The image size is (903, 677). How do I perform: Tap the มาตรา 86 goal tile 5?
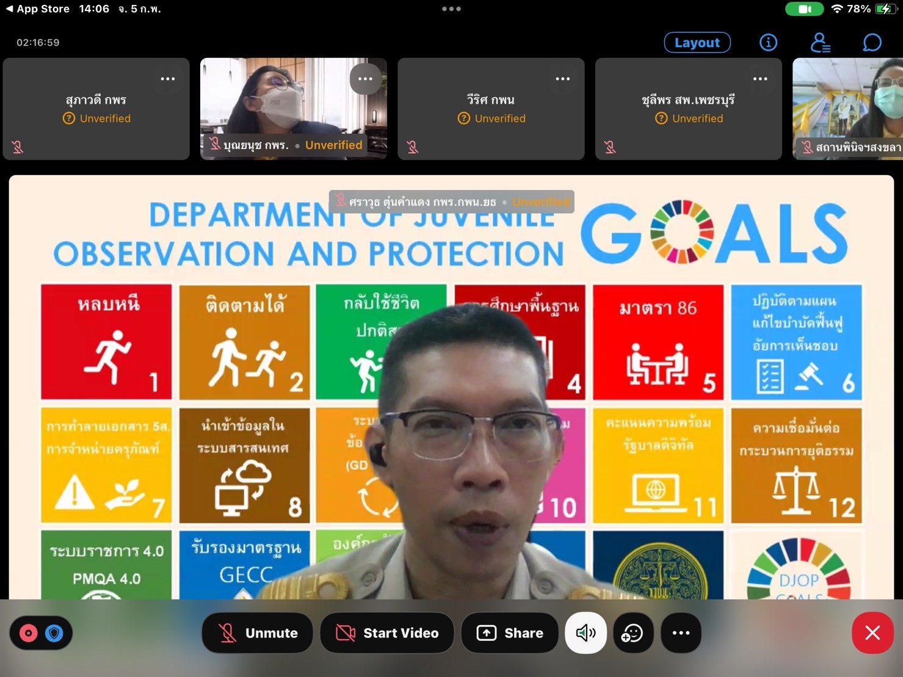(658, 342)
